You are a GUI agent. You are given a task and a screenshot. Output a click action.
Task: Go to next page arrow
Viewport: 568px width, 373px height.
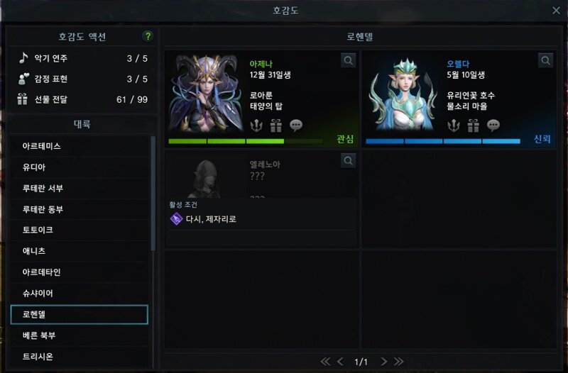383,361
